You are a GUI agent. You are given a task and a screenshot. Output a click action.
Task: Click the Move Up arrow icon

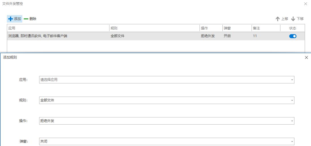coord(277,19)
